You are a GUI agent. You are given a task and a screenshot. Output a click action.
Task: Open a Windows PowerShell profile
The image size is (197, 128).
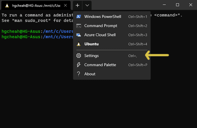(112, 16)
